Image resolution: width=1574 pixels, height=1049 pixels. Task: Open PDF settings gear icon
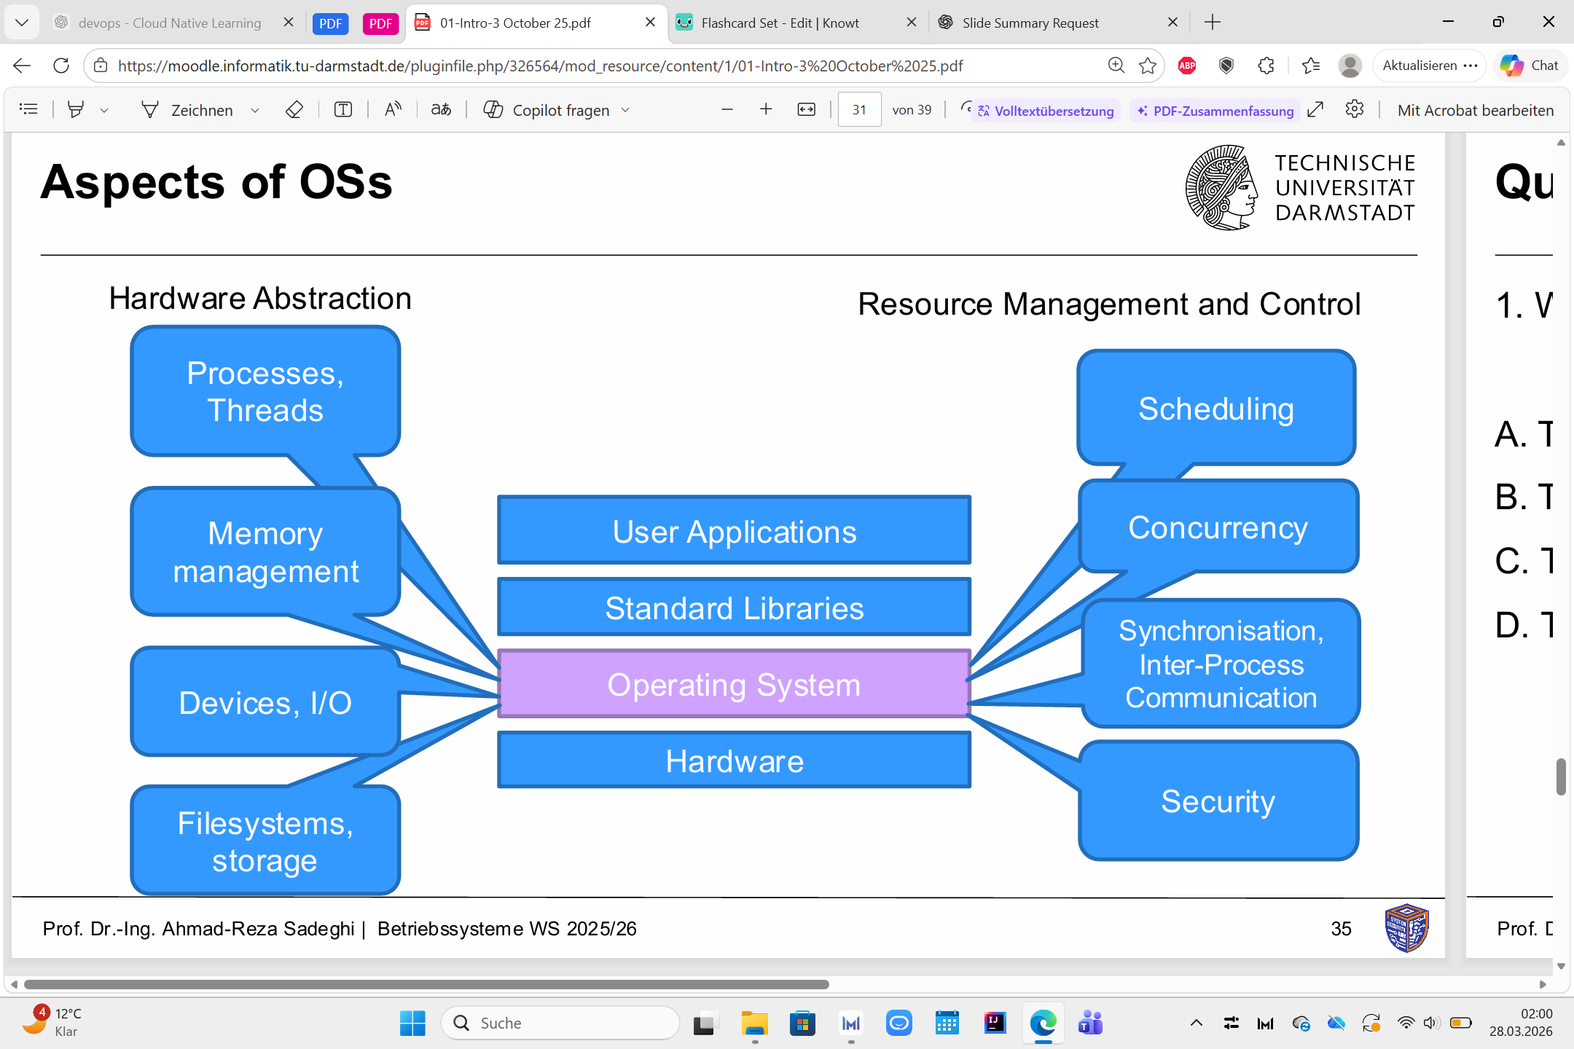(1355, 110)
